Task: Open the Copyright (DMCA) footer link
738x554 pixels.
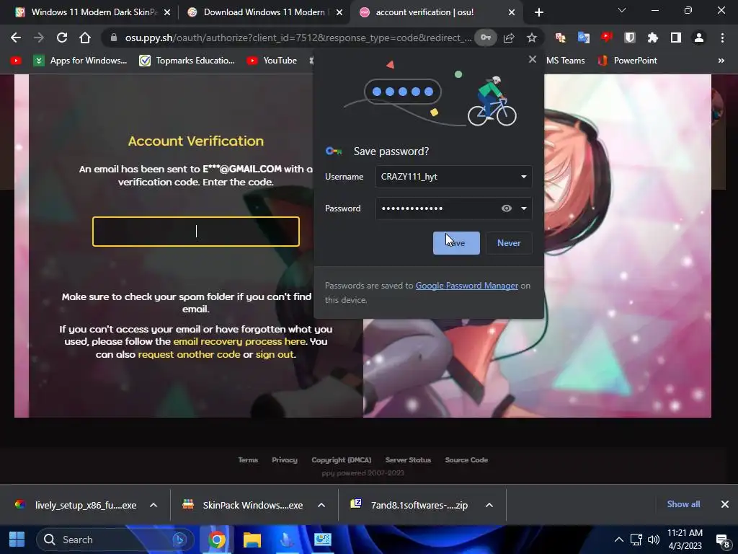Action: (341, 460)
